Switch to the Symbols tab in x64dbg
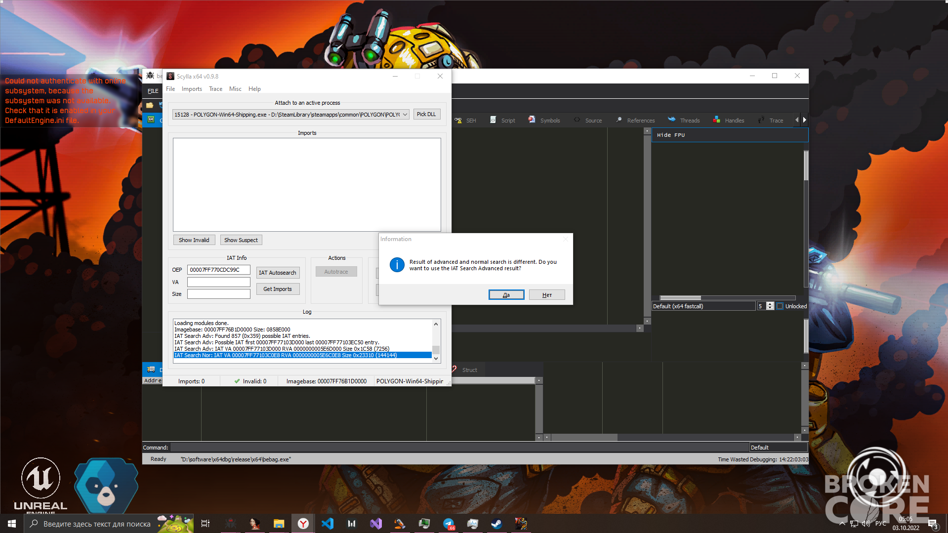Image resolution: width=948 pixels, height=533 pixels. click(544, 121)
